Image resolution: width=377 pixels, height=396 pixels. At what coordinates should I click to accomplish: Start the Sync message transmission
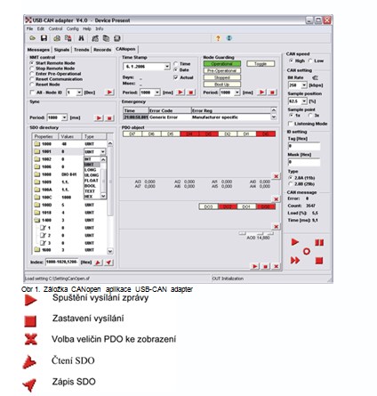click(99, 118)
